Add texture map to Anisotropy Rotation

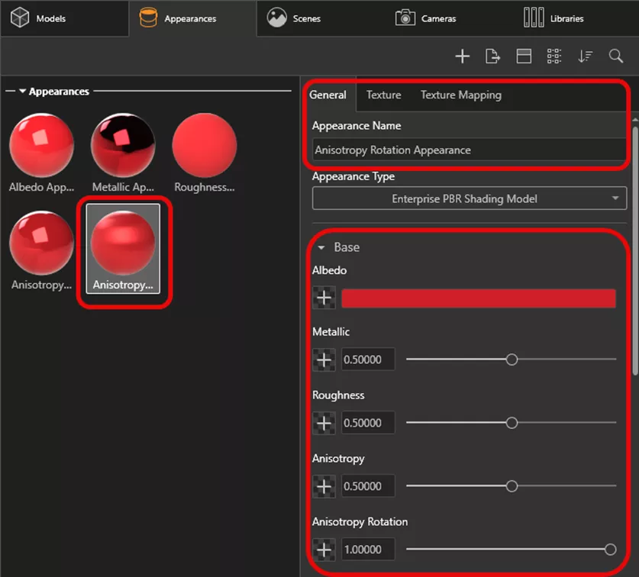[324, 550]
